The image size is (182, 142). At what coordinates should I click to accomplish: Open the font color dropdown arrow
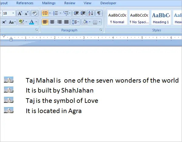tap(36, 22)
